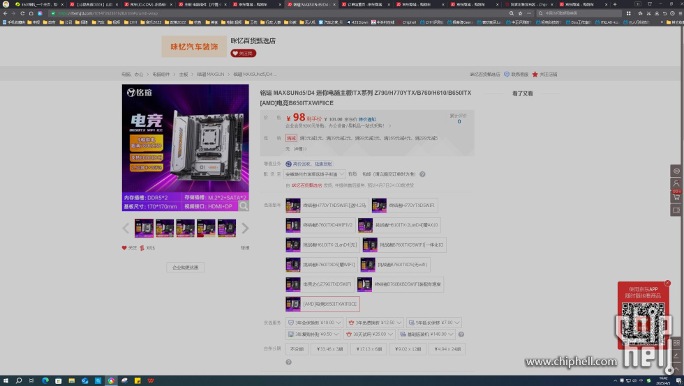Select the first product thumbnail
This screenshot has width=684, height=386.
[144, 229]
